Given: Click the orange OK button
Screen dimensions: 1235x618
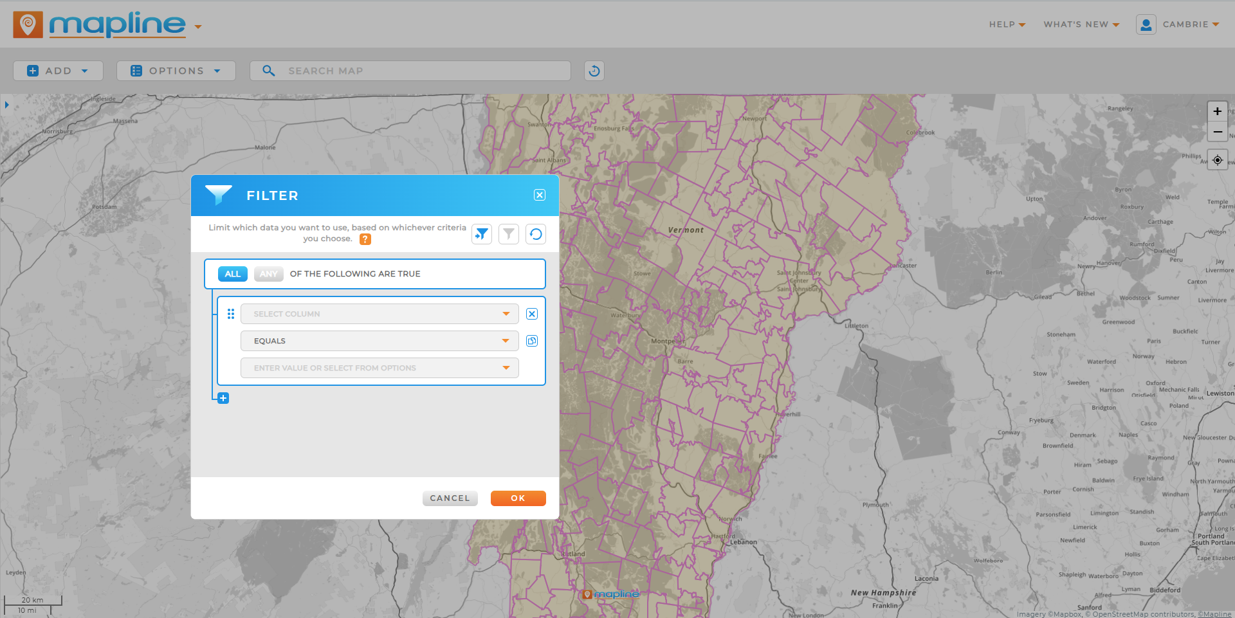Looking at the screenshot, I should click(518, 498).
